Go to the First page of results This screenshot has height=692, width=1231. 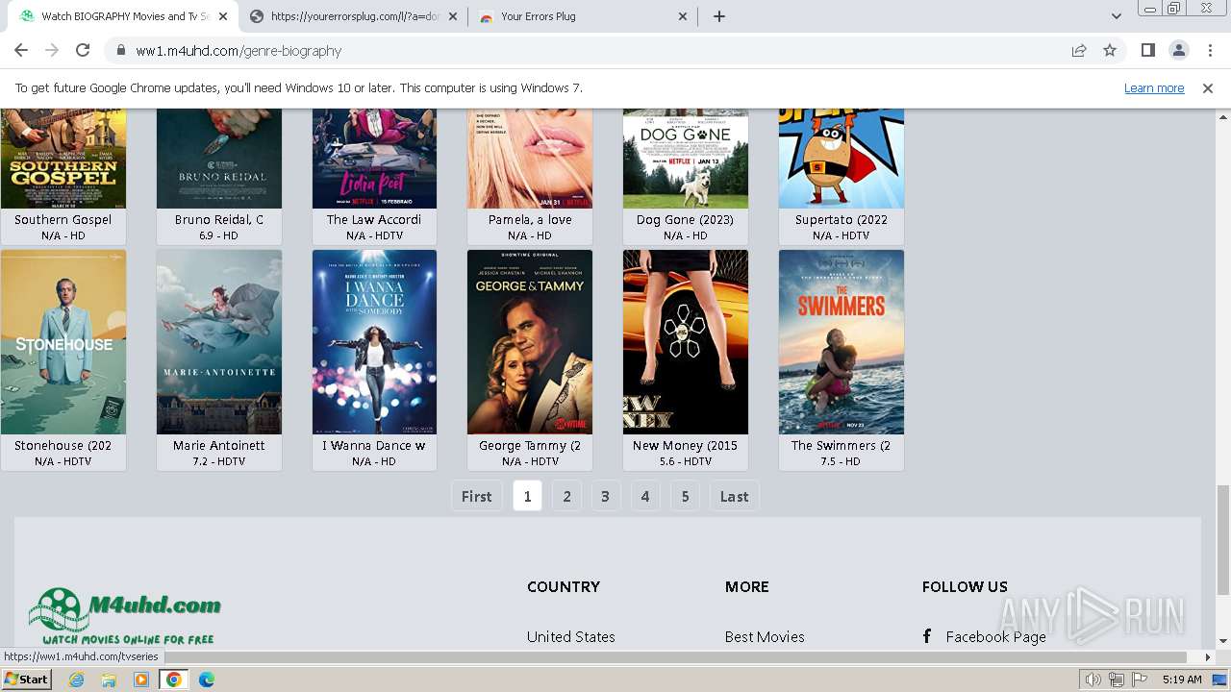476,496
